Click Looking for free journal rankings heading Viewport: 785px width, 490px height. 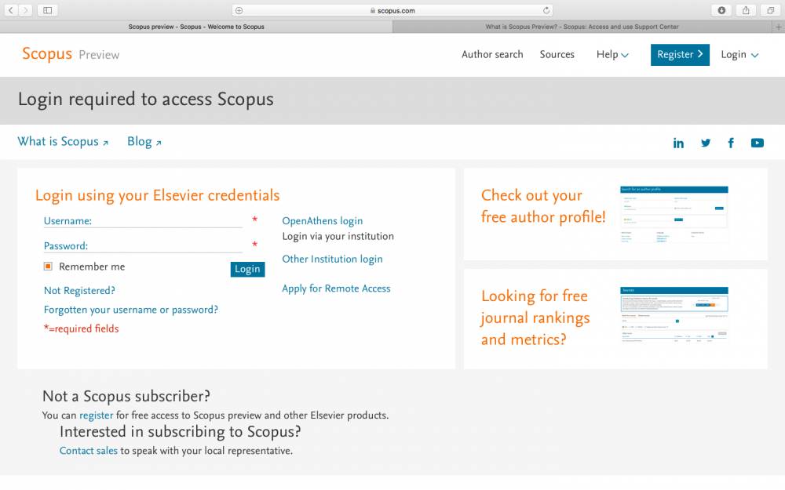535,318
